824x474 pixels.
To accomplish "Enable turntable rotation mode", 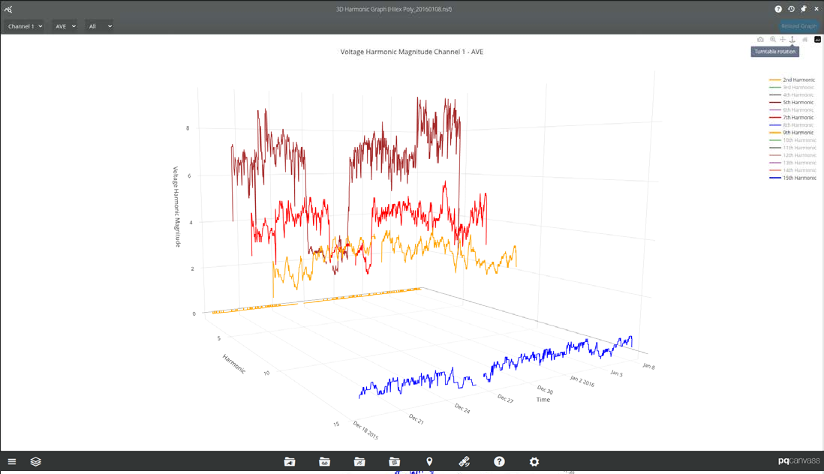I will point(792,39).
